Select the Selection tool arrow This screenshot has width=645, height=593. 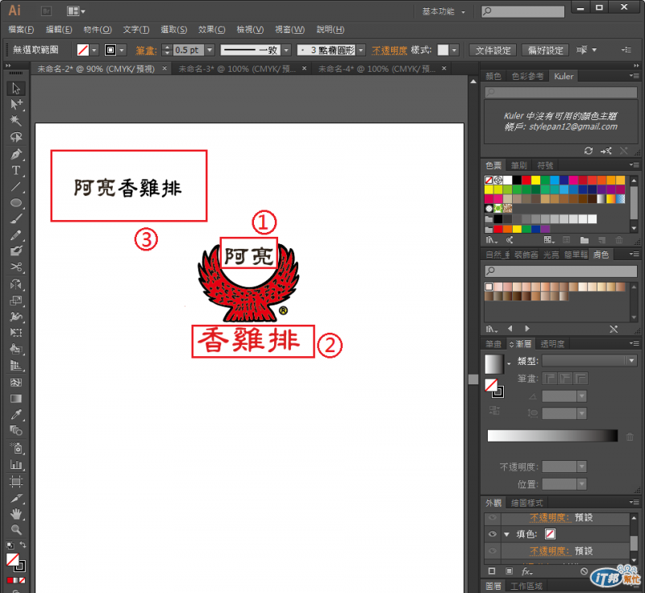(16, 89)
